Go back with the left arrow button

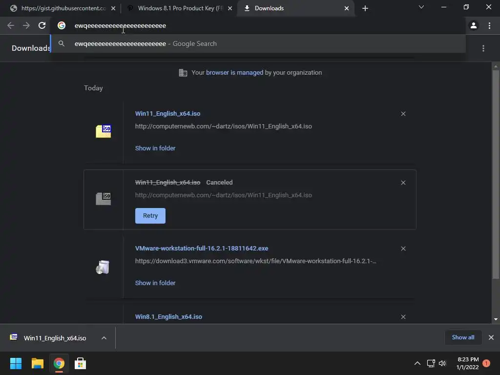point(11,25)
